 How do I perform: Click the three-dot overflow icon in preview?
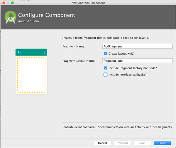tap(44, 52)
